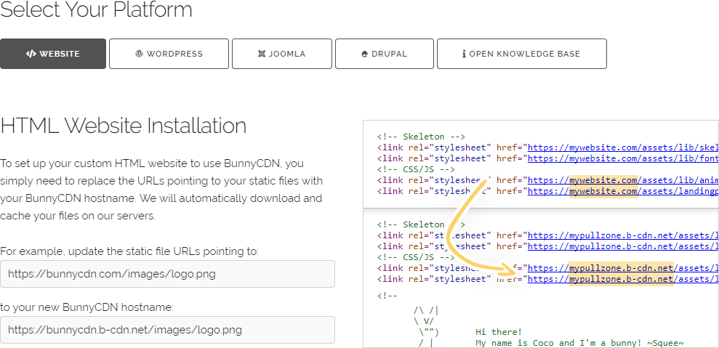Click the 'To set up your custom HTML website' paragraph
The width and height of the screenshot is (719, 348).
pos(161,190)
